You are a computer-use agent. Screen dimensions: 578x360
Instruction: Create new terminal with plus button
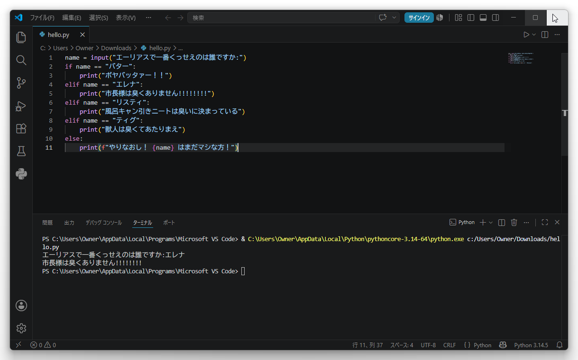pyautogui.click(x=483, y=222)
